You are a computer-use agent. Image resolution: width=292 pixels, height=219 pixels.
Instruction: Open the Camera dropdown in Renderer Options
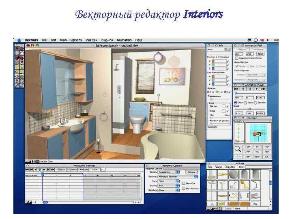(169, 172)
